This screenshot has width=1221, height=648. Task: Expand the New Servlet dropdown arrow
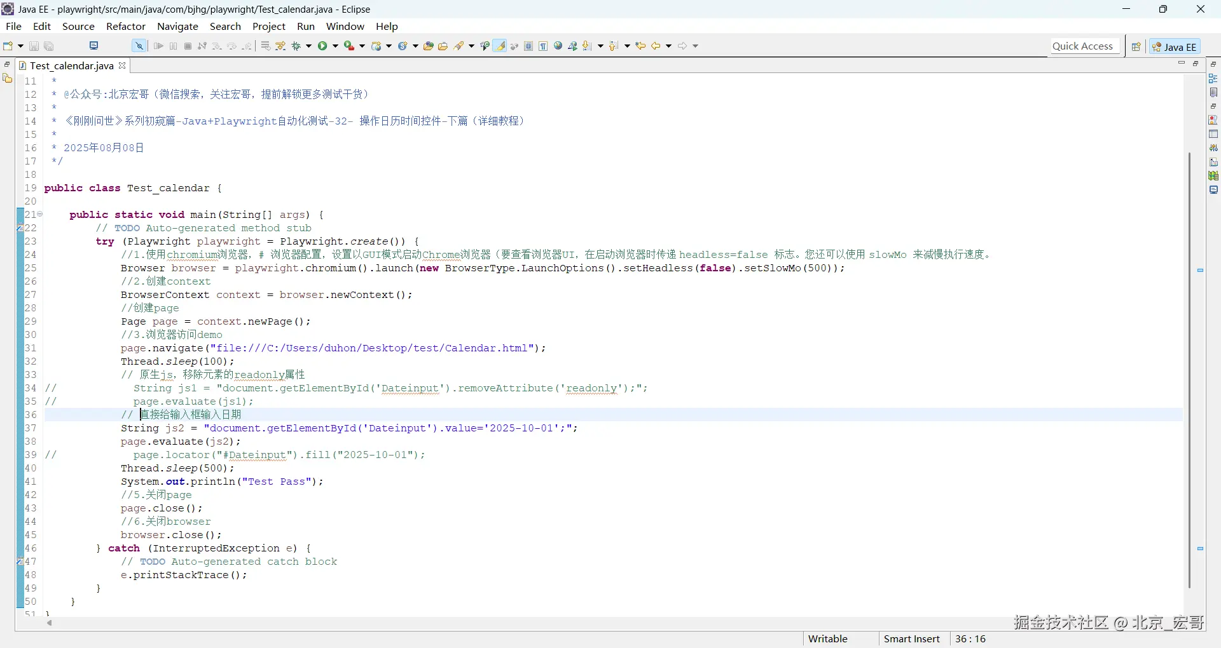(416, 46)
